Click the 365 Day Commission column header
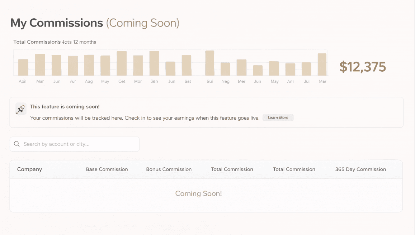 click(x=360, y=169)
